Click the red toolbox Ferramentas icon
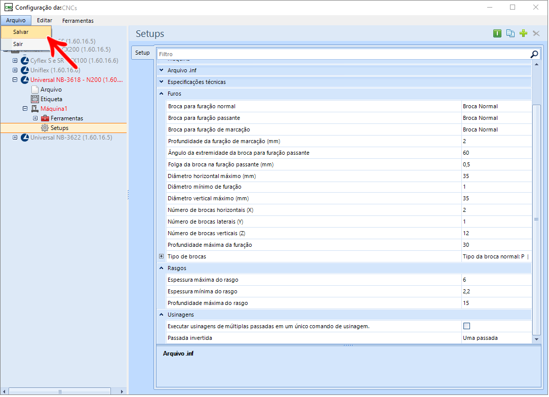Screen dimensions: 549x397 click(45, 118)
